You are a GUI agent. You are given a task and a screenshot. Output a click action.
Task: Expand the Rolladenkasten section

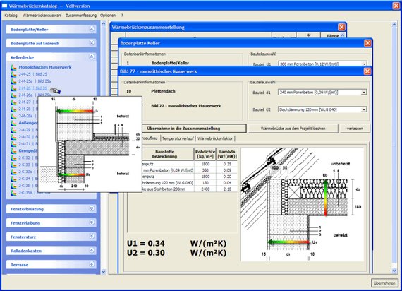tap(92, 250)
